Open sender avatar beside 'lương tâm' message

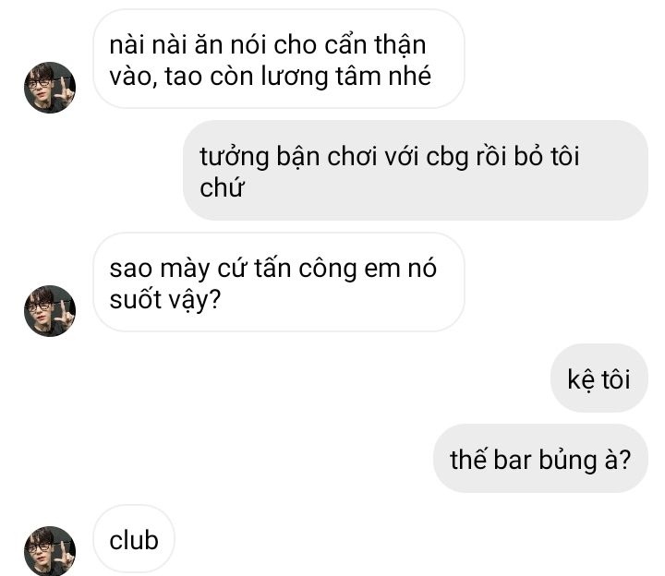[x=50, y=88]
